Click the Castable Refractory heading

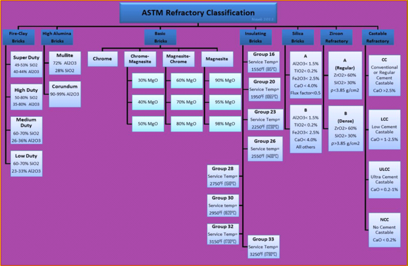(x=377, y=37)
